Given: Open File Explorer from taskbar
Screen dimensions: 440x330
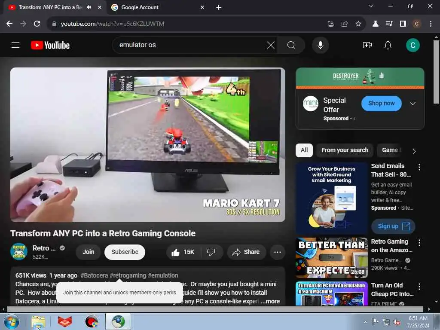Looking at the screenshot, I should (x=38, y=322).
